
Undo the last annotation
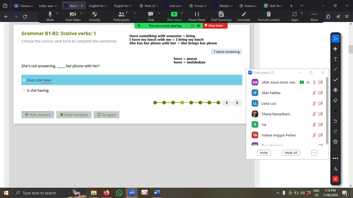[x=335, y=121]
